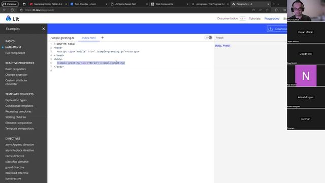The height and width of the screenshot is (183, 325).
Task: Click the Hello, World! result text
Action: click(222, 45)
